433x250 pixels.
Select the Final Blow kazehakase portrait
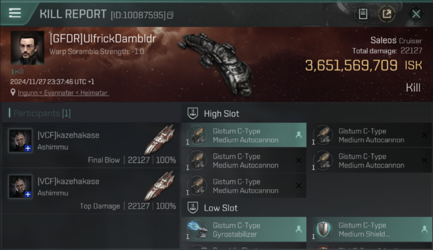click(21, 141)
